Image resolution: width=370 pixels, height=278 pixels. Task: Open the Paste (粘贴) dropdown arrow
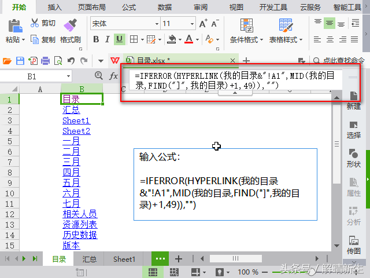click(23, 40)
